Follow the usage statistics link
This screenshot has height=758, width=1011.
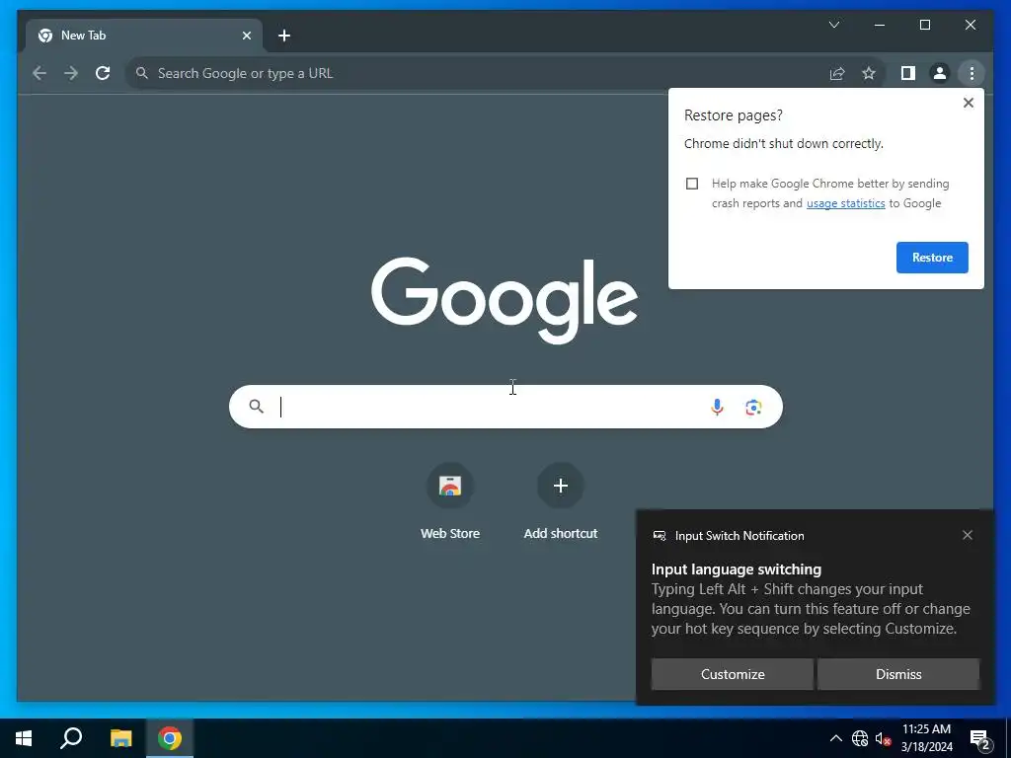[845, 203]
